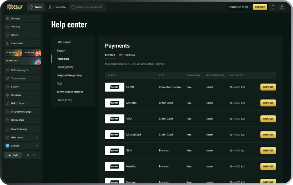This screenshot has width=293, height=185.
Task: Open FAQ in help menu
Action: click(x=59, y=83)
